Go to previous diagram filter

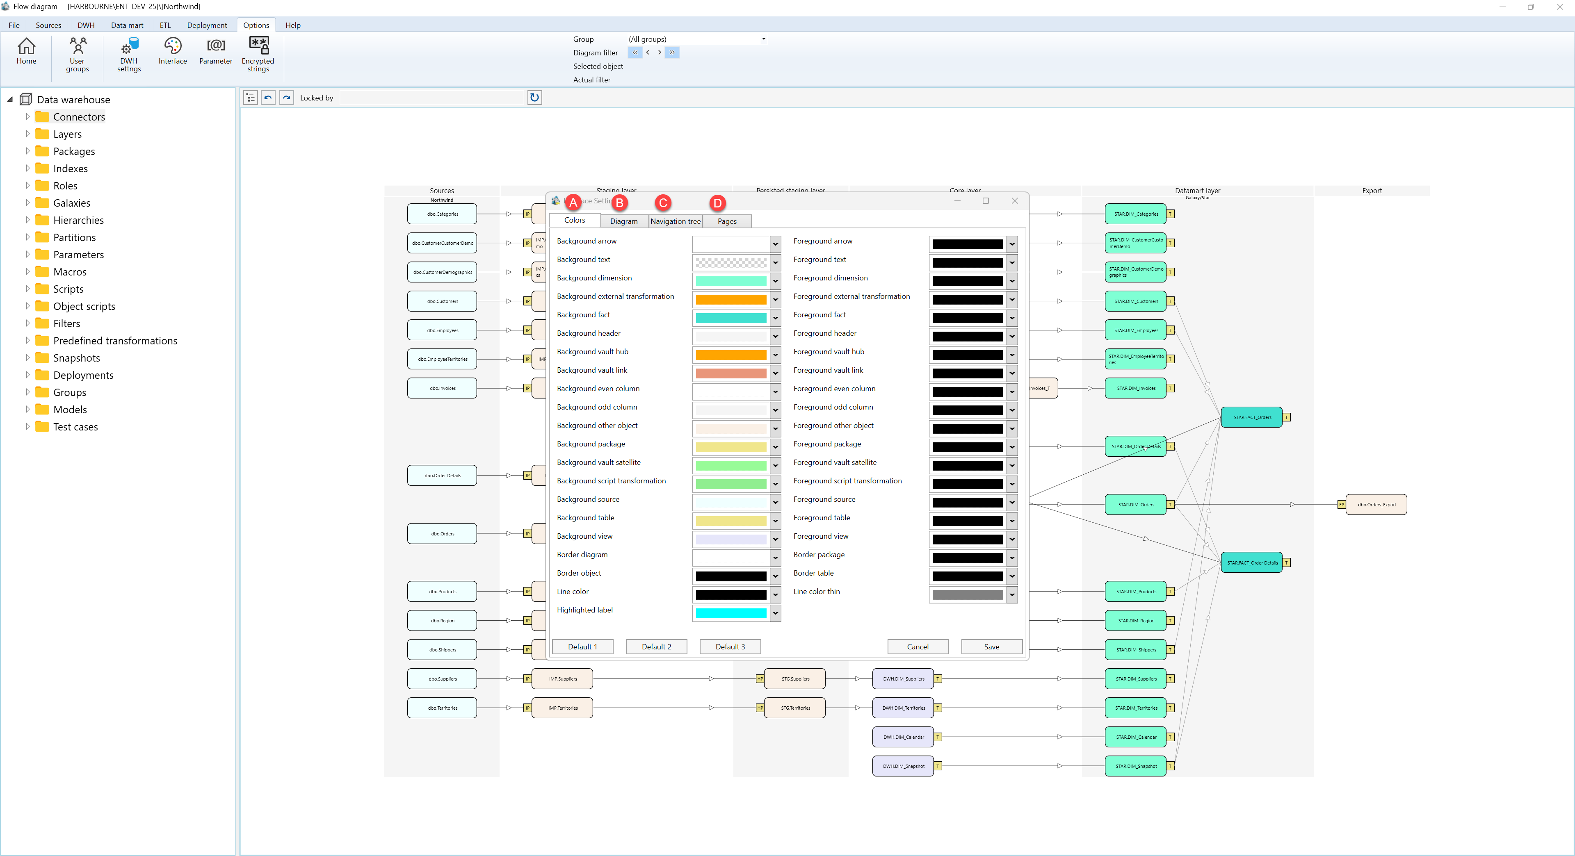(x=648, y=52)
